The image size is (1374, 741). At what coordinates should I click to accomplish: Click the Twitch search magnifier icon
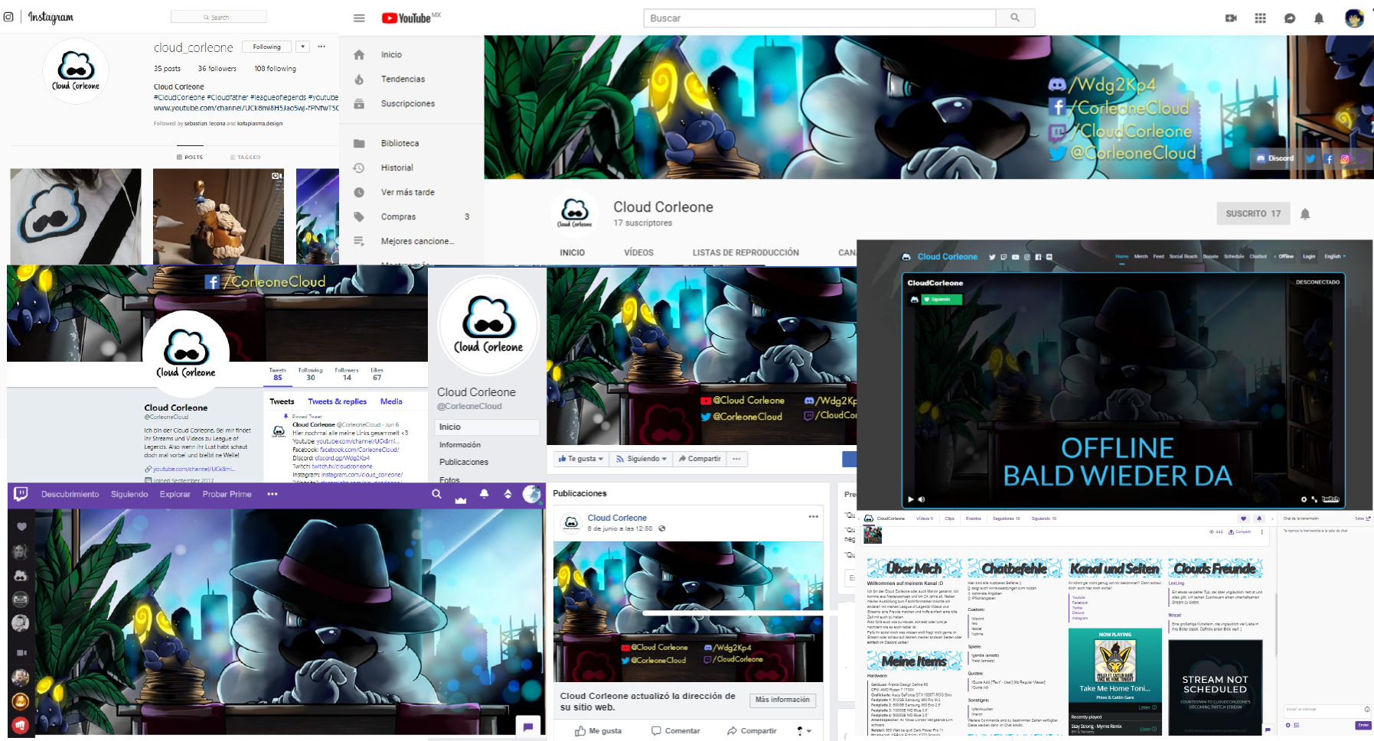pos(436,494)
